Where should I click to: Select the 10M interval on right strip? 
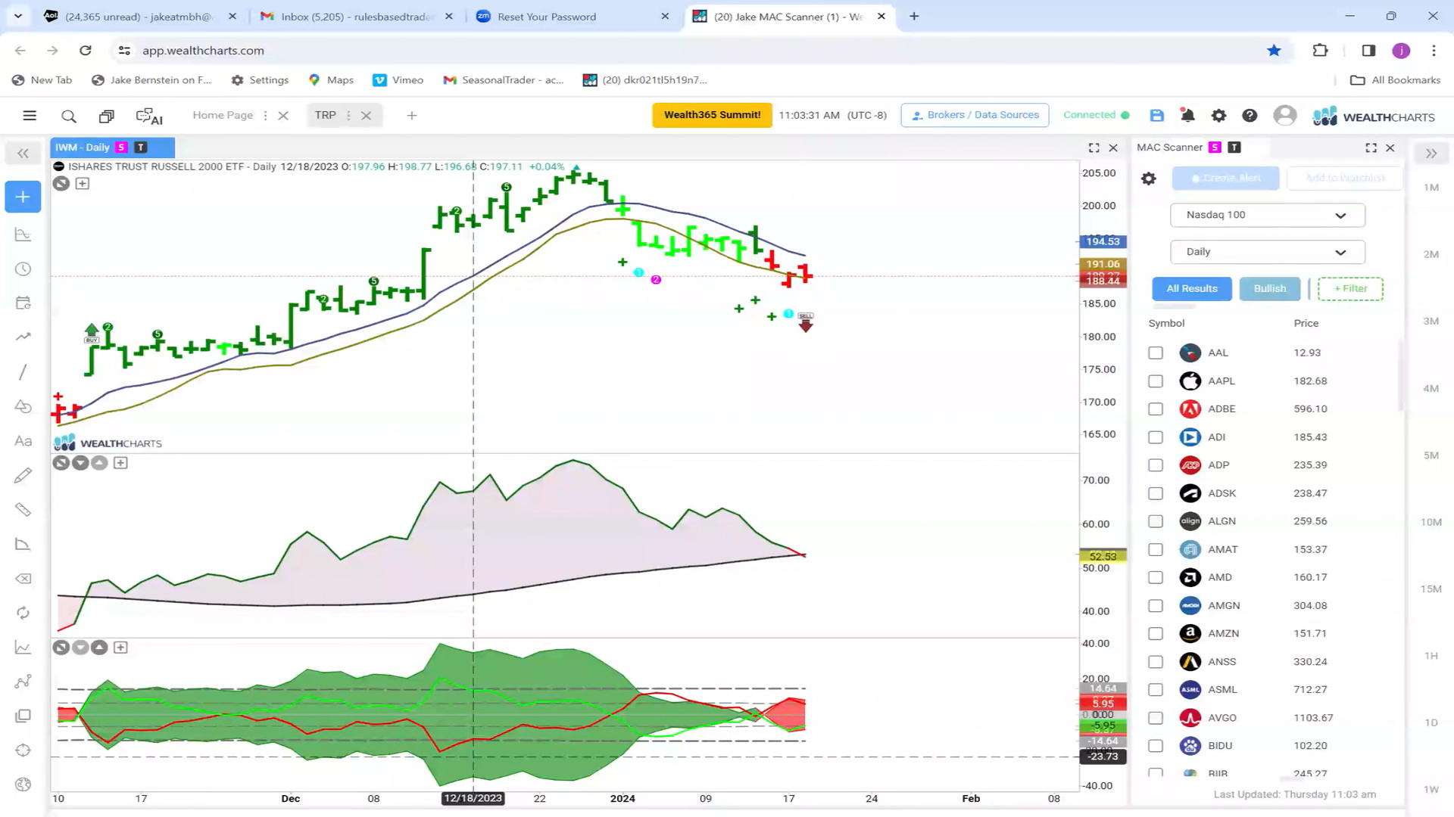[x=1431, y=522]
